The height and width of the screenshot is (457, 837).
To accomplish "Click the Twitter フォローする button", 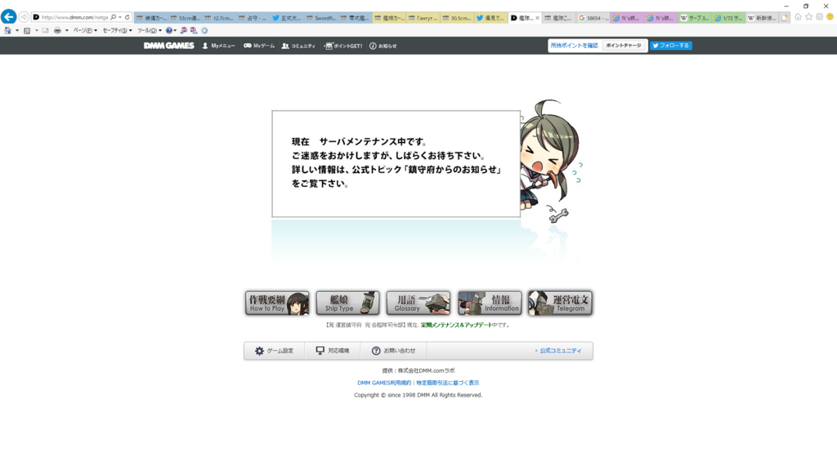I will tap(671, 46).
